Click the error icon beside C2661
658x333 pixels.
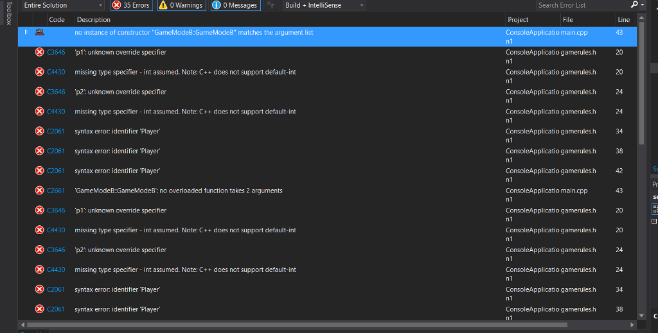[x=39, y=191]
